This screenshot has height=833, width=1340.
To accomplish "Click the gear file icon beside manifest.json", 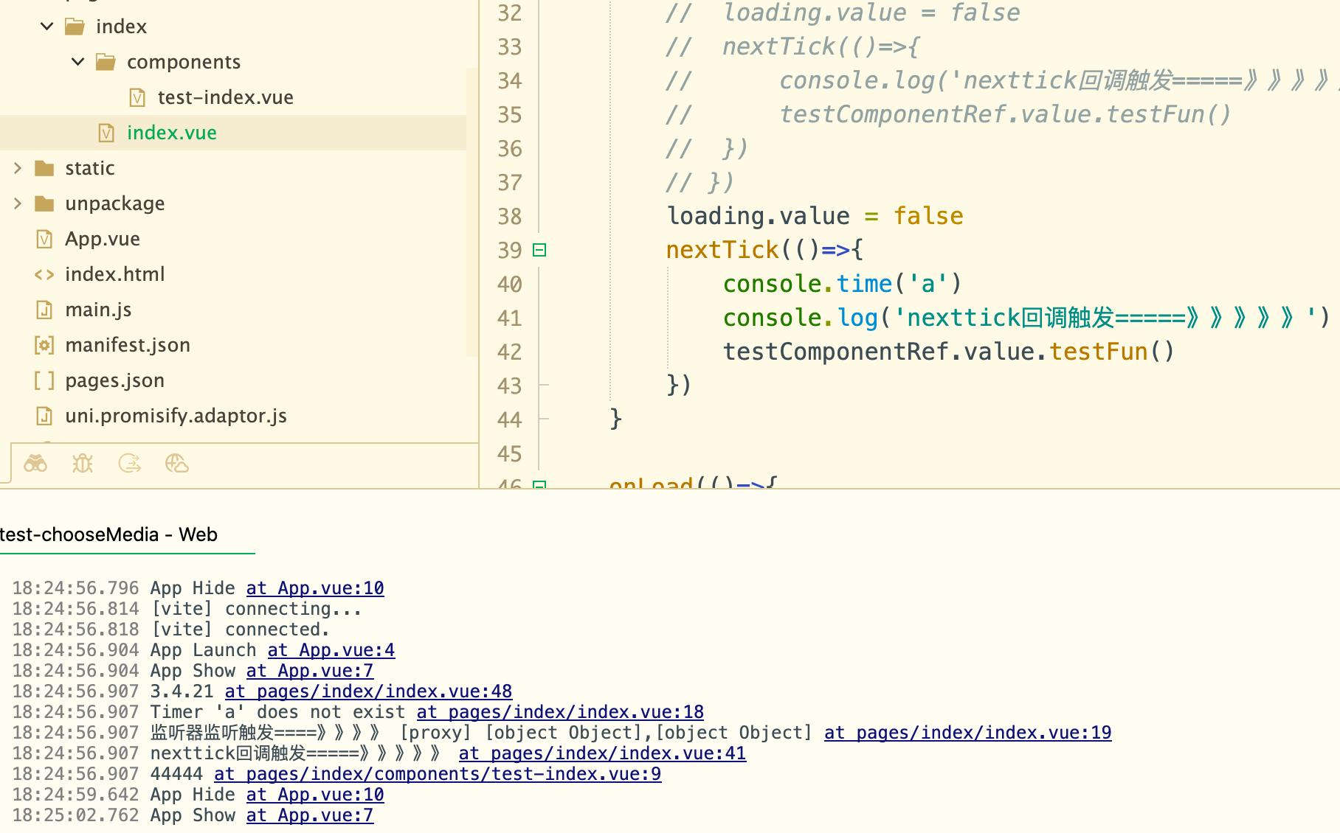I will [x=44, y=345].
